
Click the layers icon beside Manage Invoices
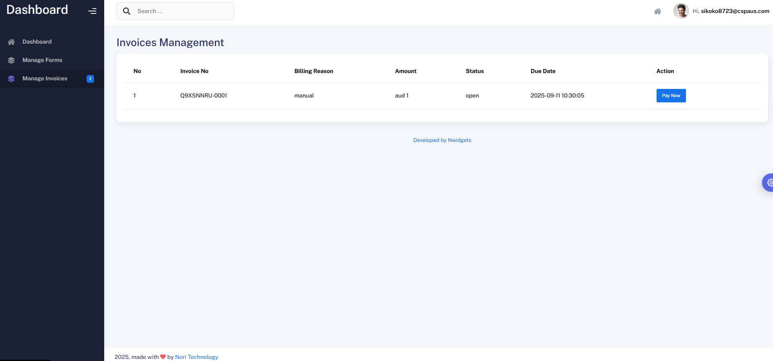pos(11,79)
